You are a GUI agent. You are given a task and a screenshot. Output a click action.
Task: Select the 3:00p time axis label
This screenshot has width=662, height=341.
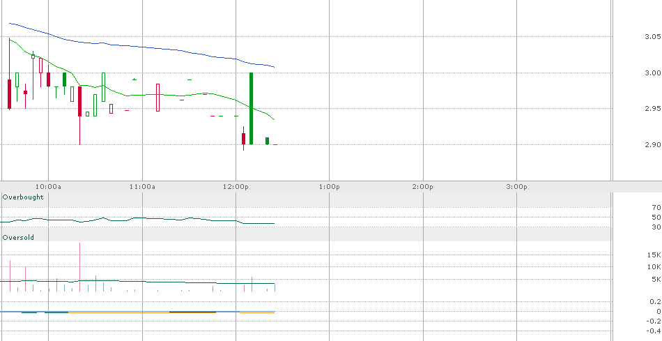pos(517,187)
